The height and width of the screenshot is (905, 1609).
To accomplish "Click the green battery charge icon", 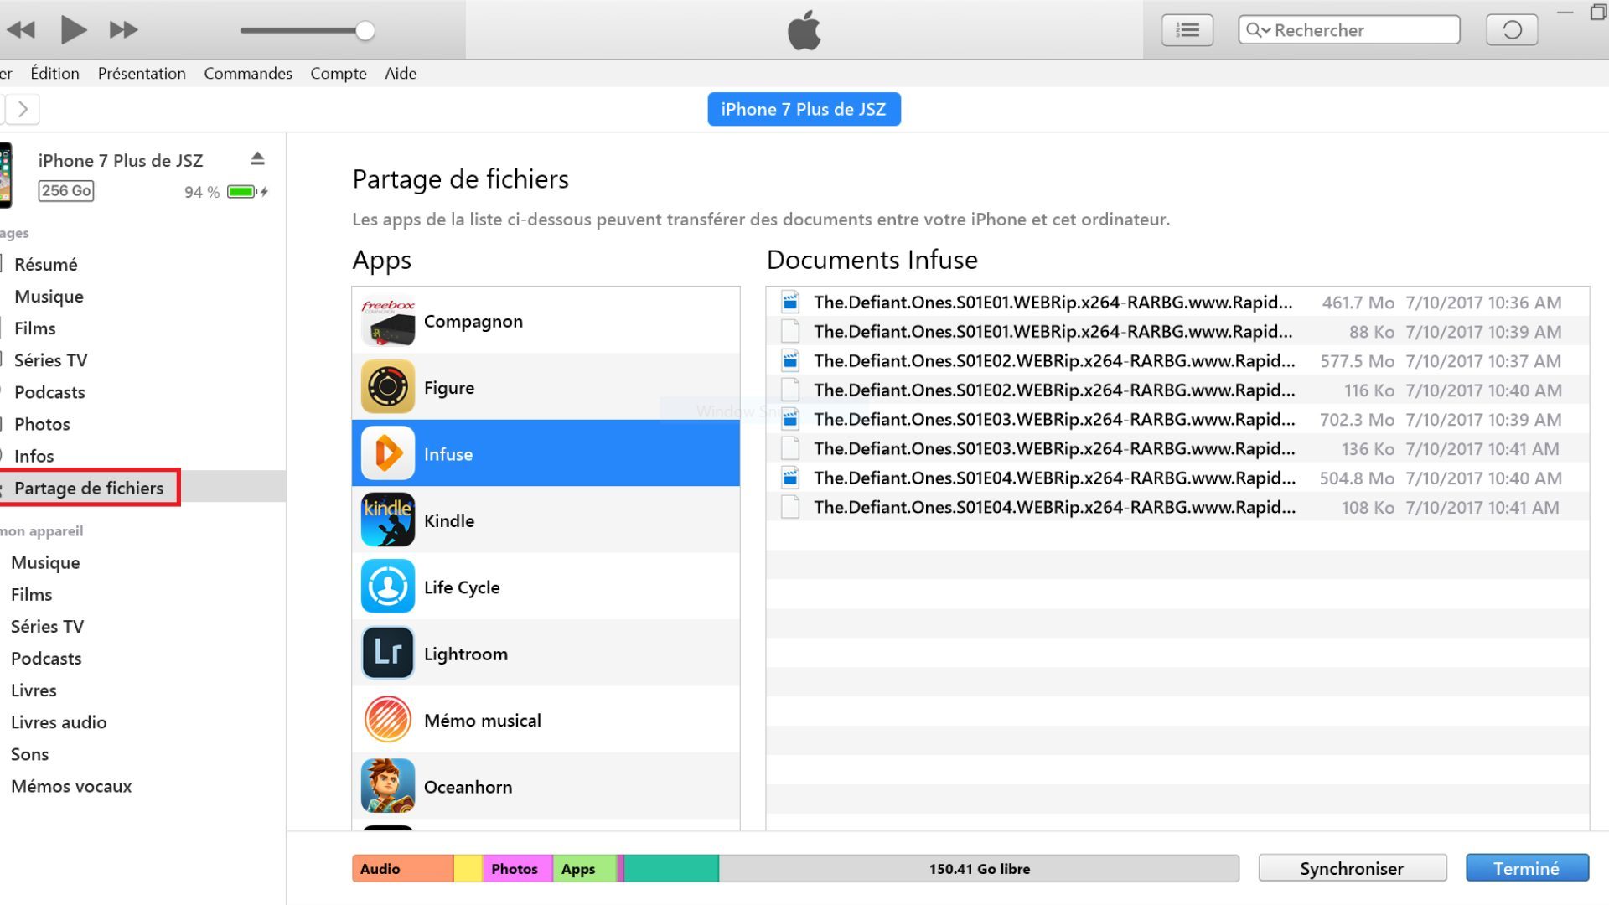I will (x=242, y=192).
